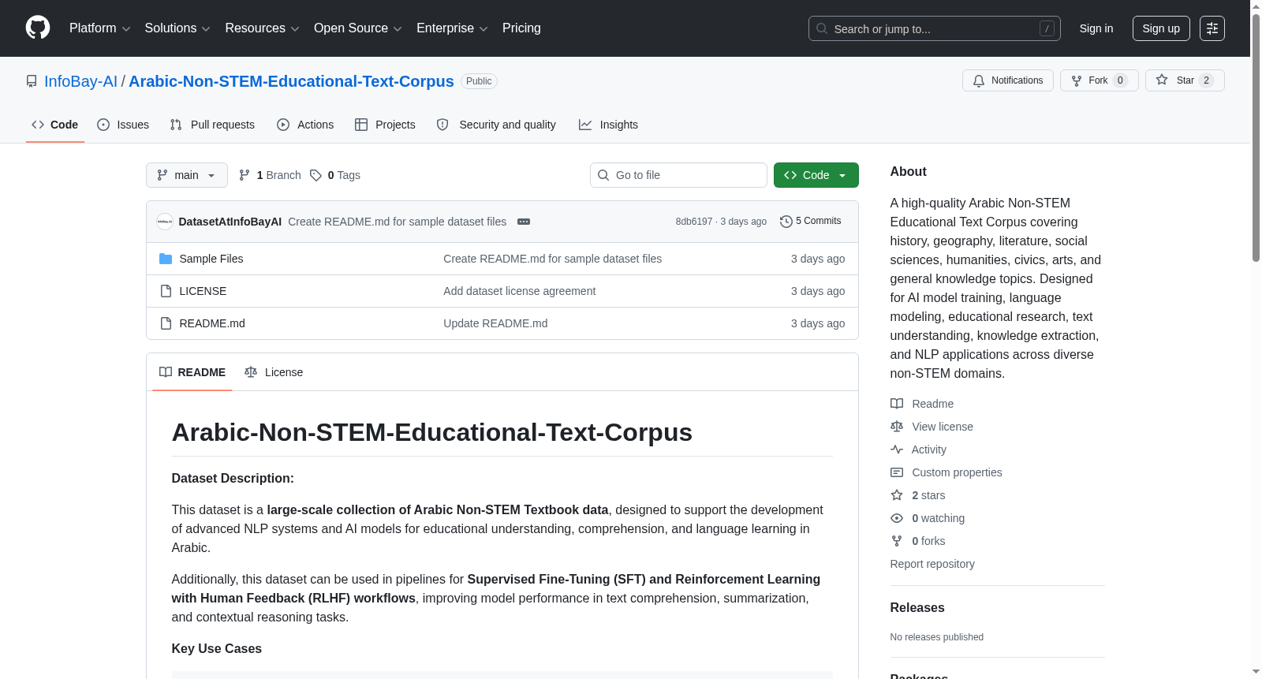Open the main branch selector dropdown
1262x679 pixels.
click(187, 175)
